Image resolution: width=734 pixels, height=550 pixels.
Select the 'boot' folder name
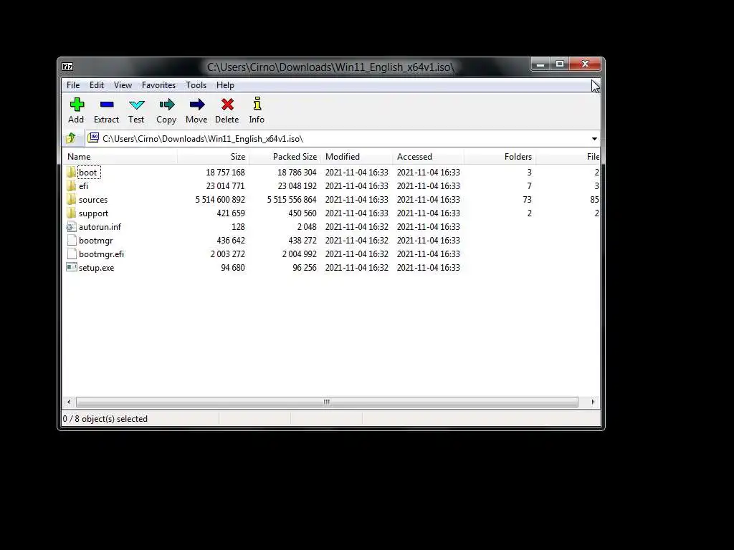(88, 172)
